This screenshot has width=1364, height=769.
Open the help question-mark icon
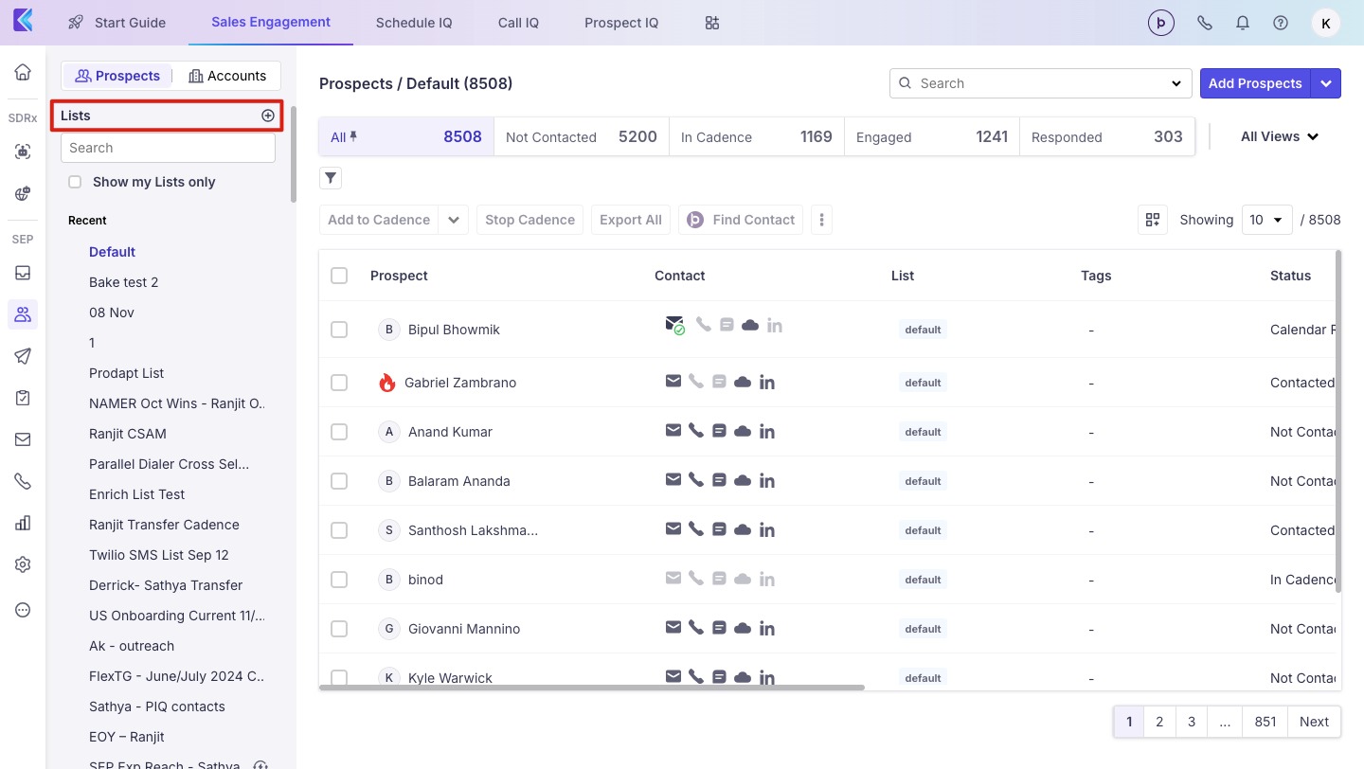pos(1281,23)
